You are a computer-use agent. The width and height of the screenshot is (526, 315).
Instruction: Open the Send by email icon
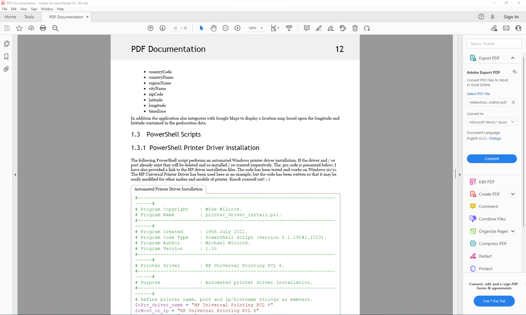click(x=506, y=28)
